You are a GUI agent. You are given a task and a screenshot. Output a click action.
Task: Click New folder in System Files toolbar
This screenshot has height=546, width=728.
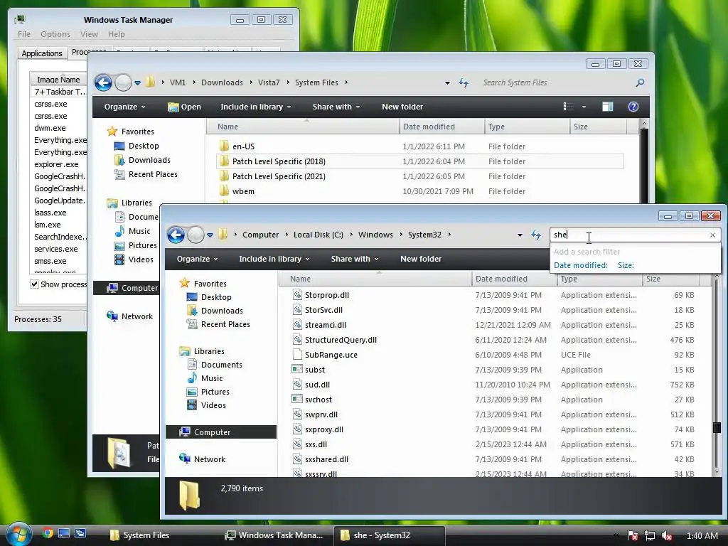(x=402, y=107)
